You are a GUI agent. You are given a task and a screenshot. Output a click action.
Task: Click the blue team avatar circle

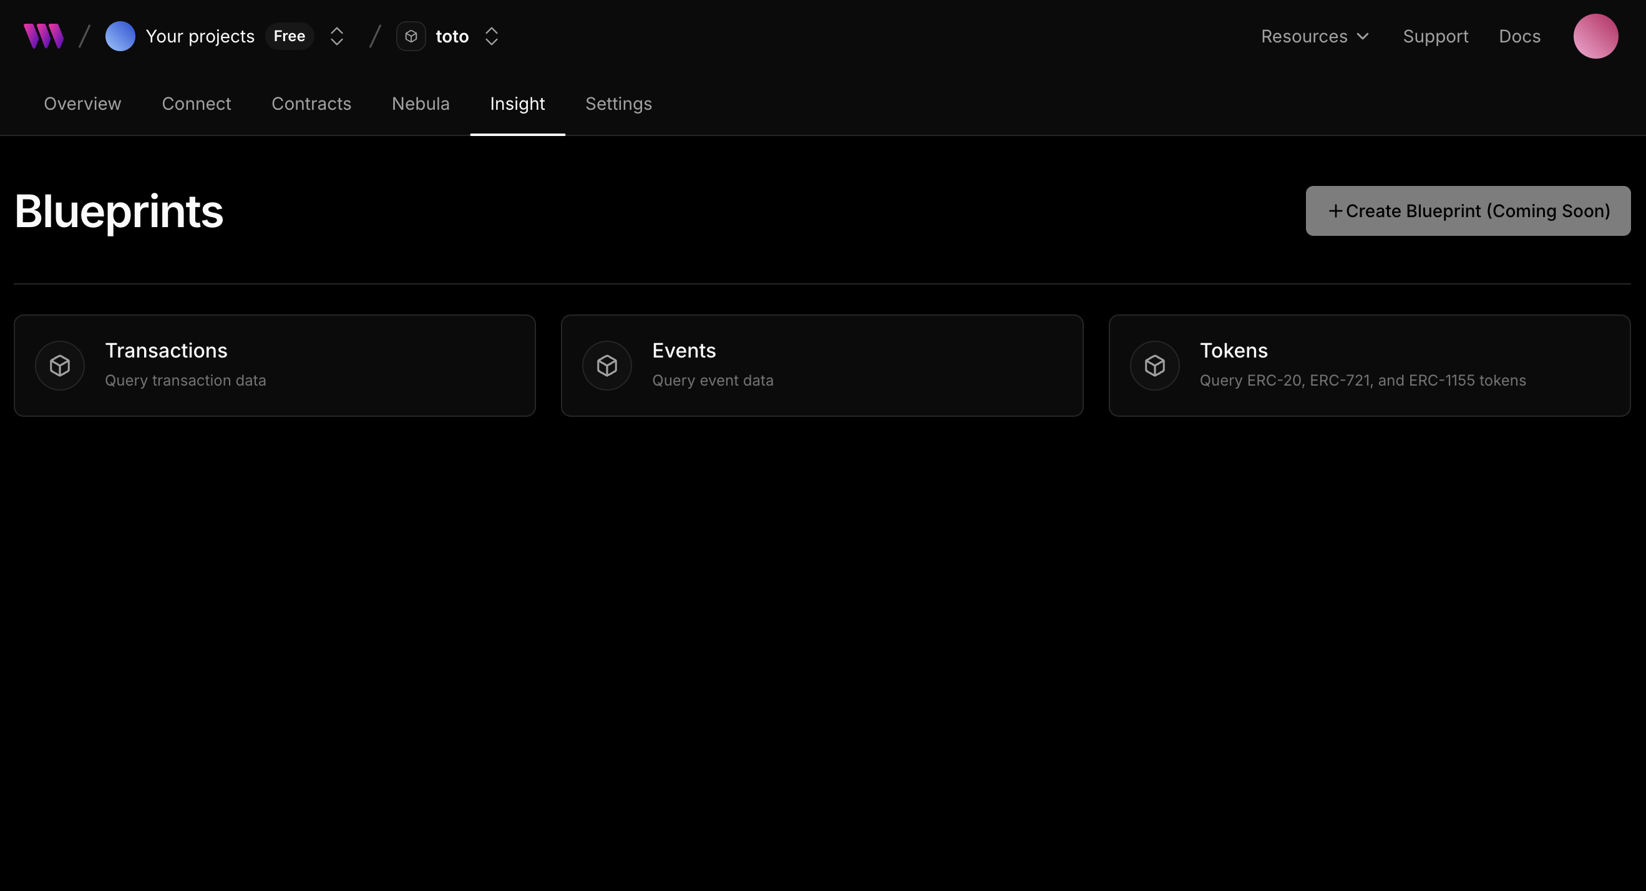coord(120,36)
